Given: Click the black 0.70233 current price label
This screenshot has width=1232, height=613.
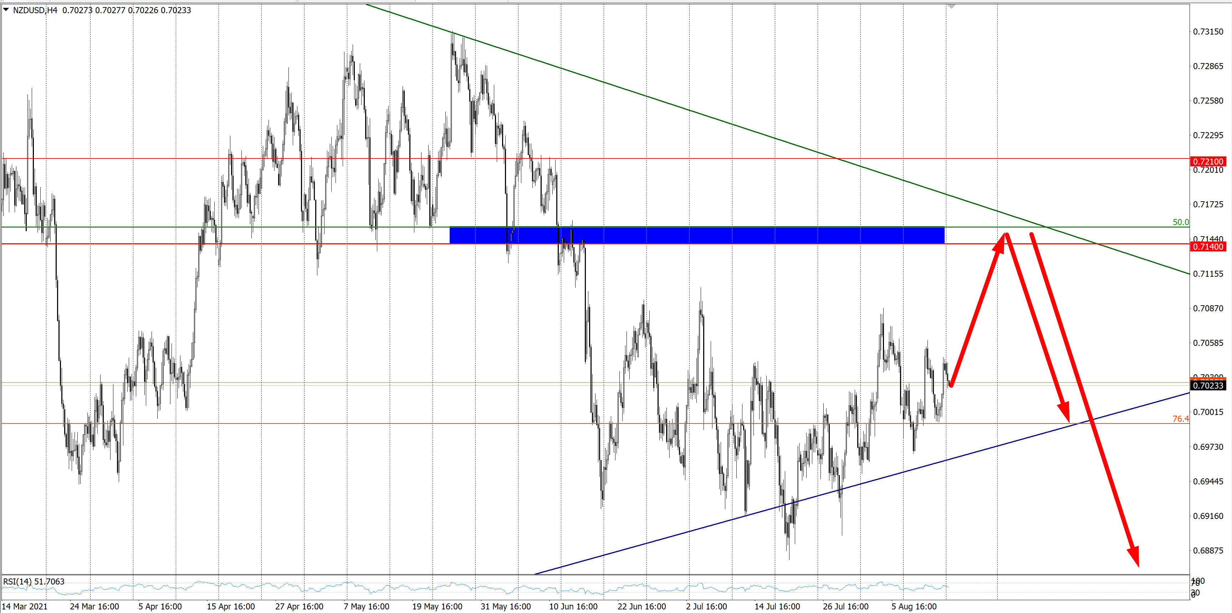Looking at the screenshot, I should tap(1208, 385).
